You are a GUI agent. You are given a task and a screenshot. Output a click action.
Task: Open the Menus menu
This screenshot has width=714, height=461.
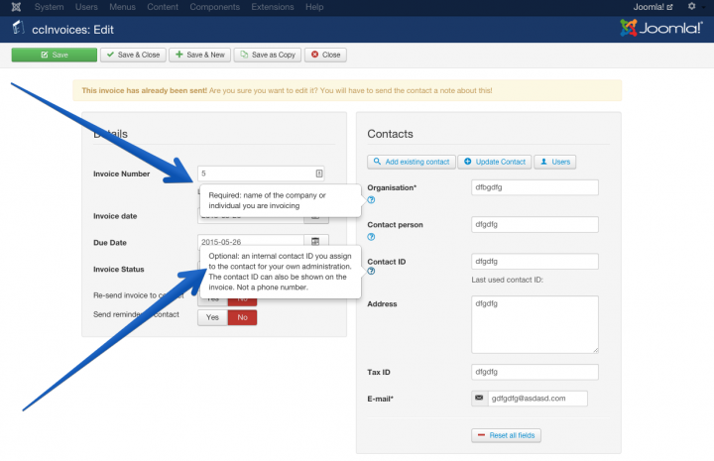point(123,7)
